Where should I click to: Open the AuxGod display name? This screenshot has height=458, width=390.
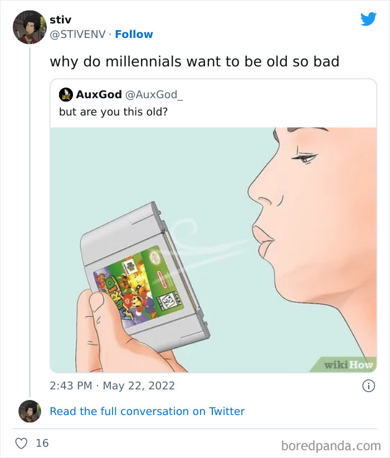point(99,94)
